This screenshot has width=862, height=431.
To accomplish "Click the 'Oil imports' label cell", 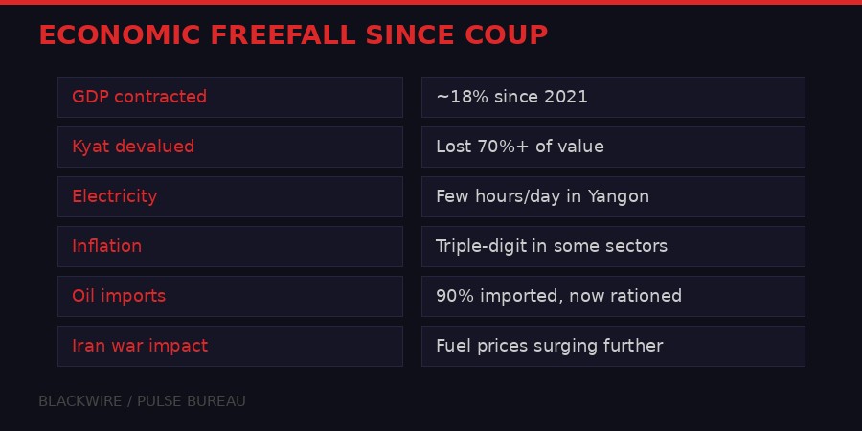I will [230, 296].
